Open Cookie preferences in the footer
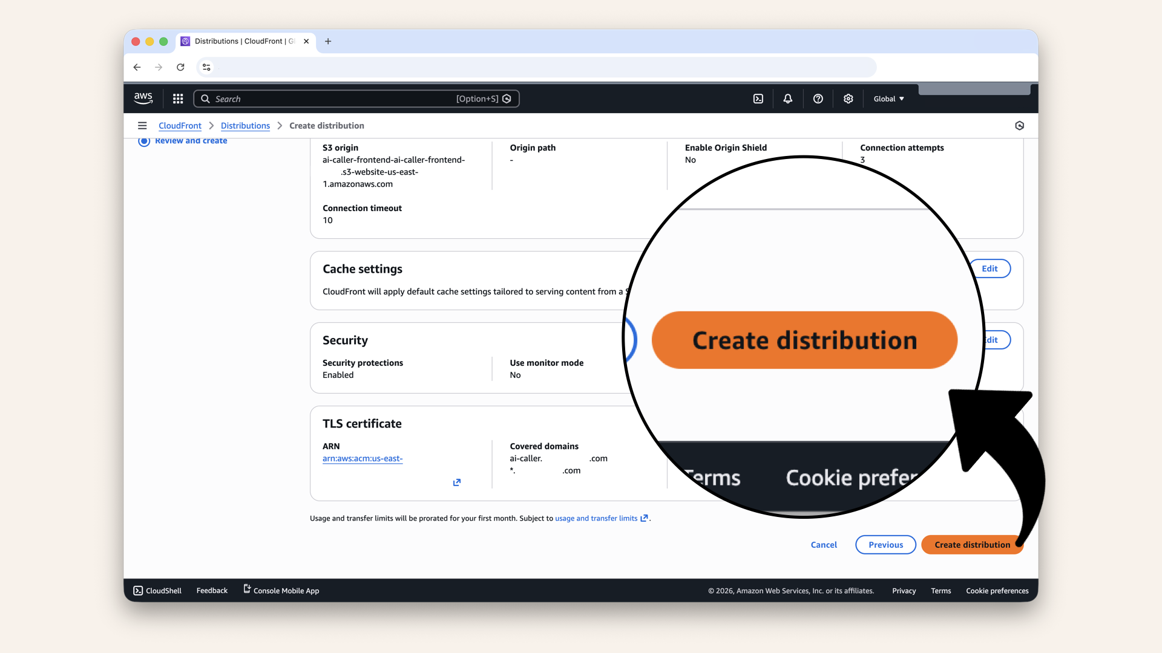 pyautogui.click(x=997, y=591)
